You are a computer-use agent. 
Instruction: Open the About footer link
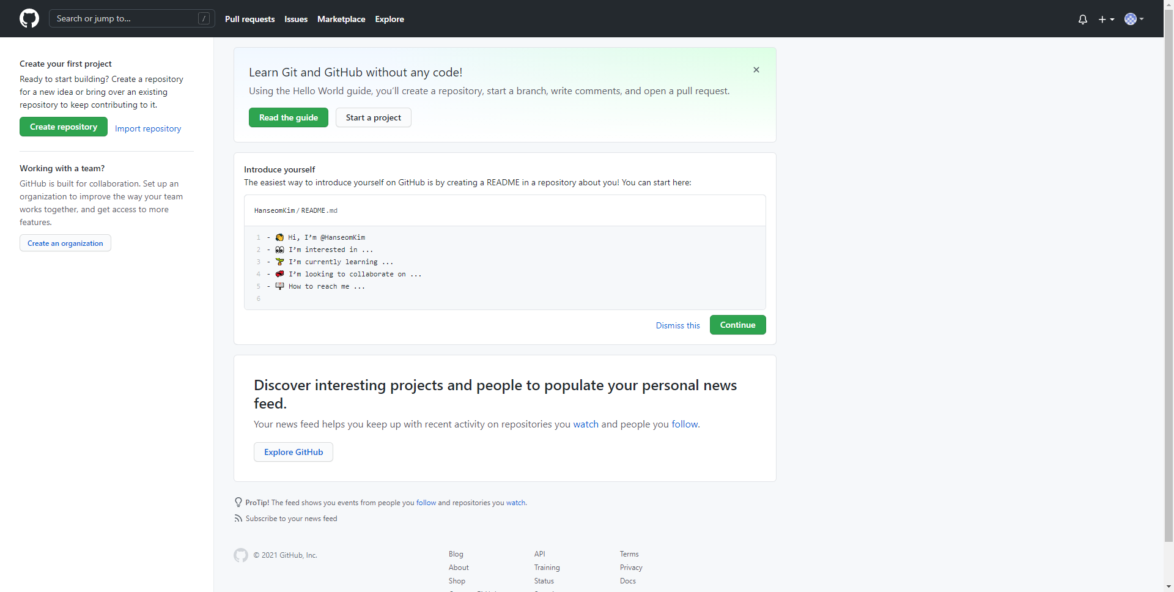point(459,568)
